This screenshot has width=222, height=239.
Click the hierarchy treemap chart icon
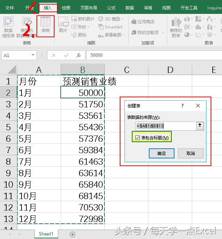(198, 19)
